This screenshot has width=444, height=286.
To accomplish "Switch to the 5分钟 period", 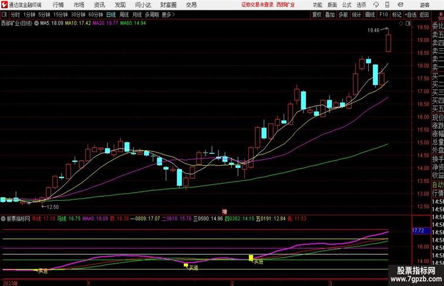I will point(44,15).
